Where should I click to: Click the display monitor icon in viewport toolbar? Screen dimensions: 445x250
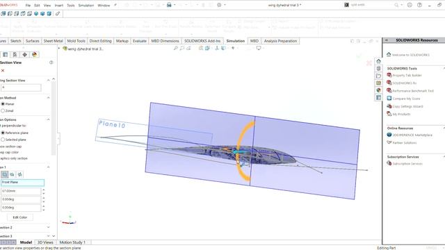[x=259, y=48]
